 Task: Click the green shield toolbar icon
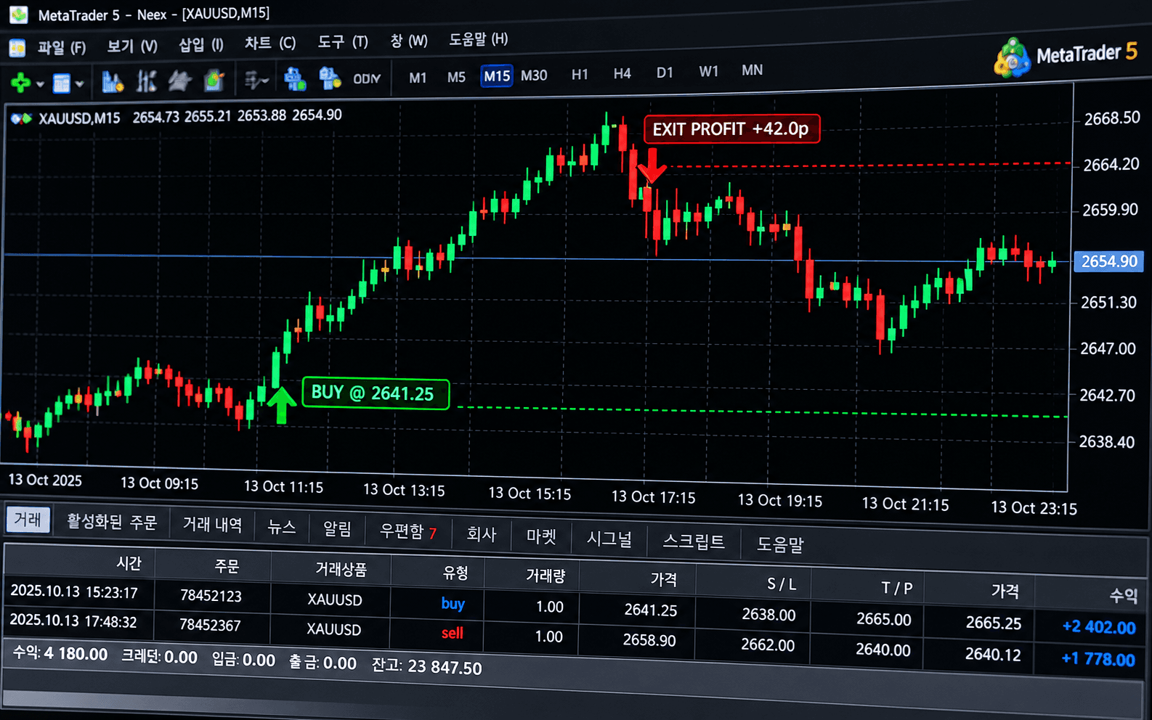214,80
